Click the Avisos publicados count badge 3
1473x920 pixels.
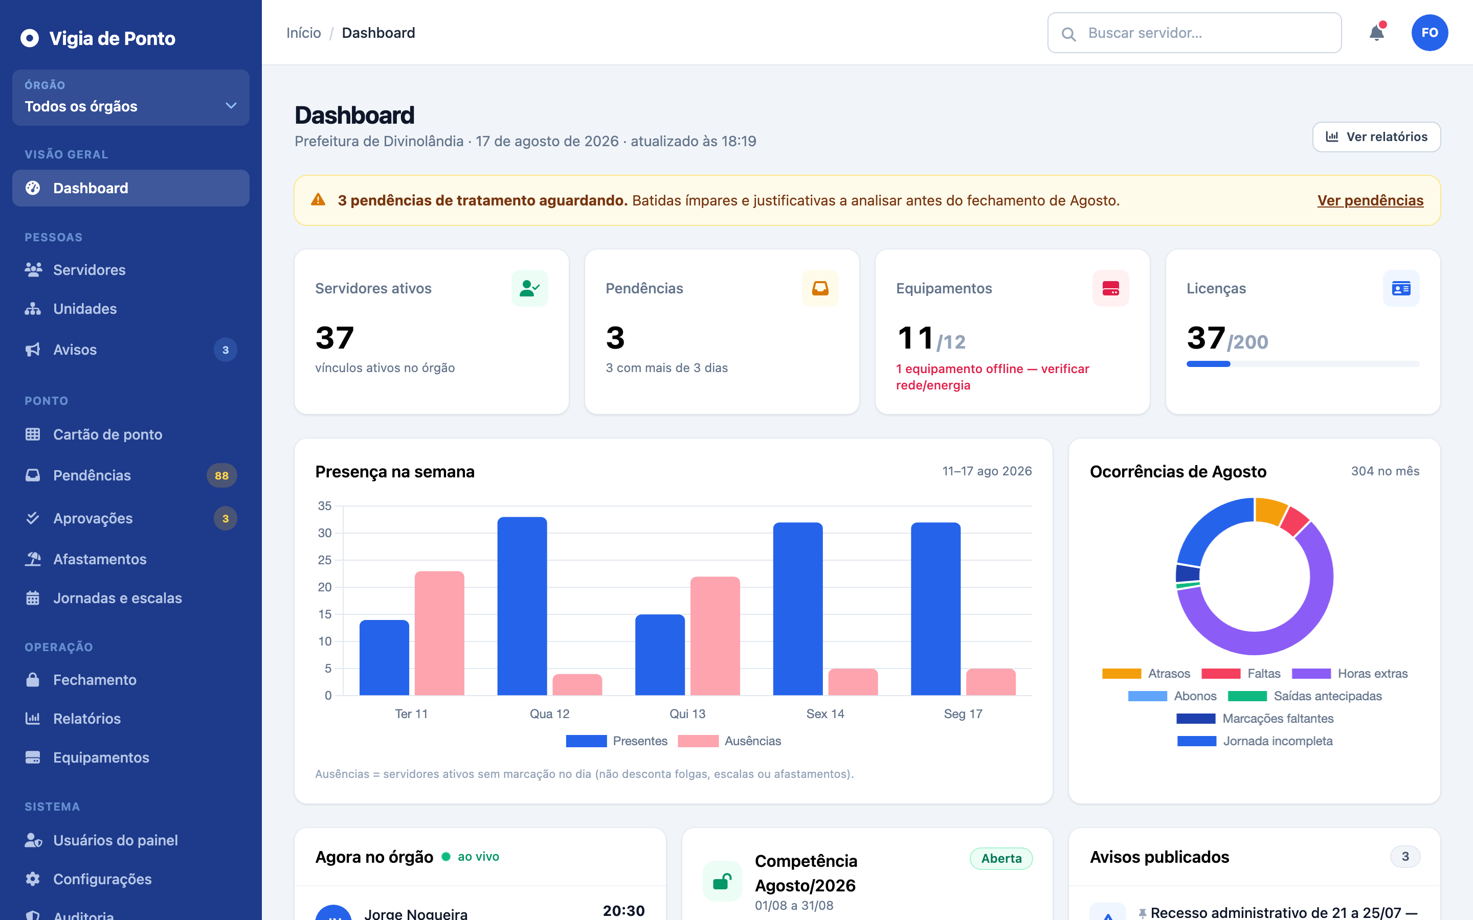pos(1405,856)
